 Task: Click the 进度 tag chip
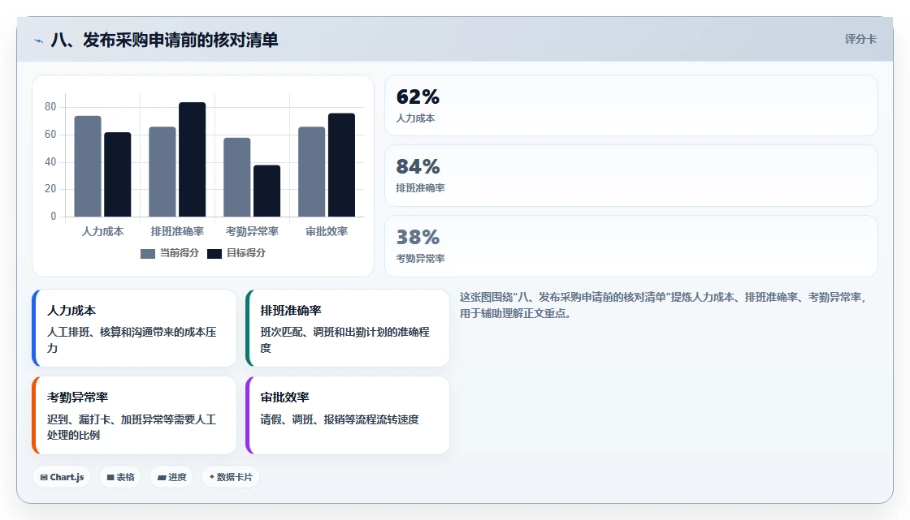coord(171,477)
